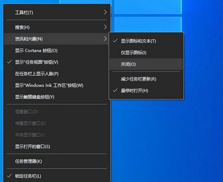The width and height of the screenshot is (223, 182).
Task: Choose 仅显示图标(I) in submenu
Action: 146,53
